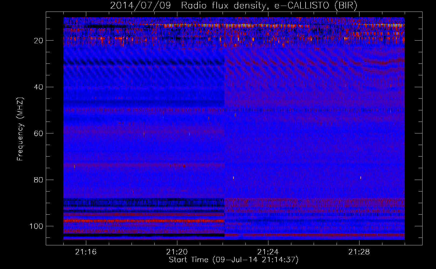Click the 21:24 time axis label

coord(268,252)
